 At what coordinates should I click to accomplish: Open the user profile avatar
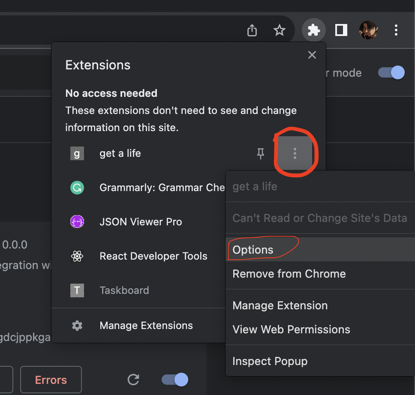pos(368,30)
